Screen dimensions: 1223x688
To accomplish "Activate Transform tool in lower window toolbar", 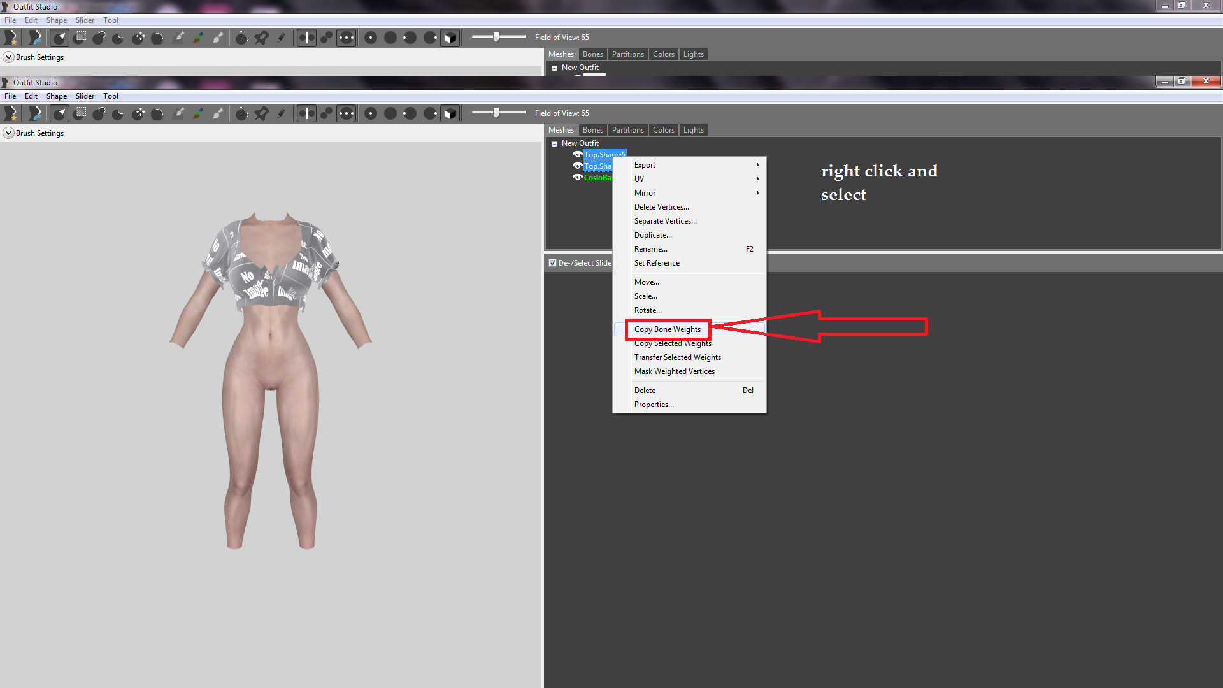I will [242, 113].
